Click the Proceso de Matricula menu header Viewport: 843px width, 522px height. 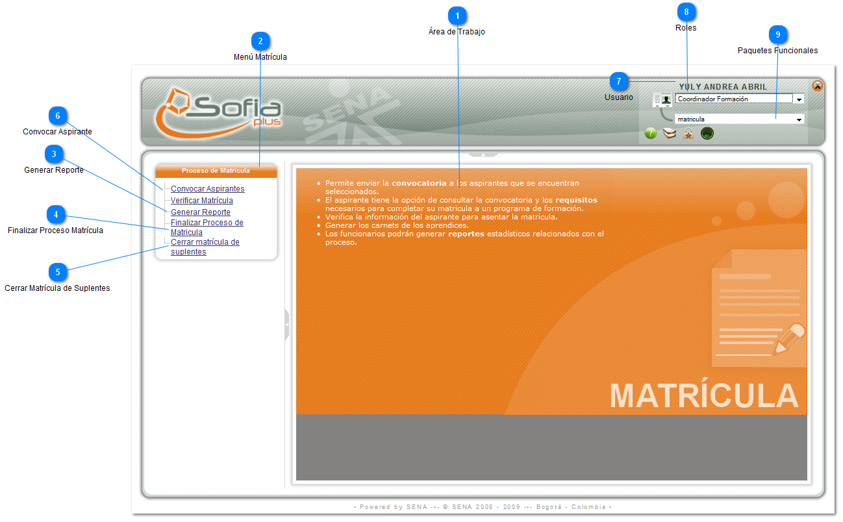[216, 171]
